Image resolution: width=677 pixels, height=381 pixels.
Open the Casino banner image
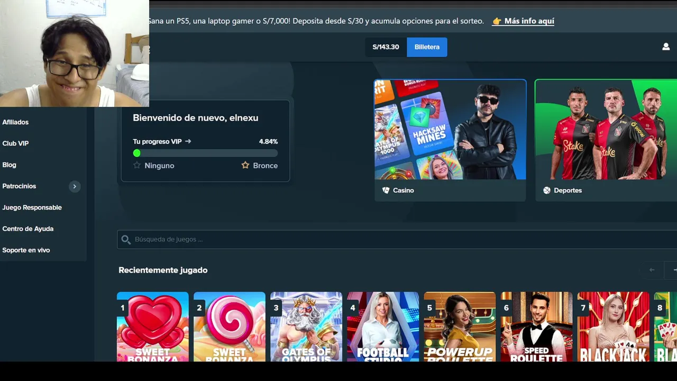450,130
